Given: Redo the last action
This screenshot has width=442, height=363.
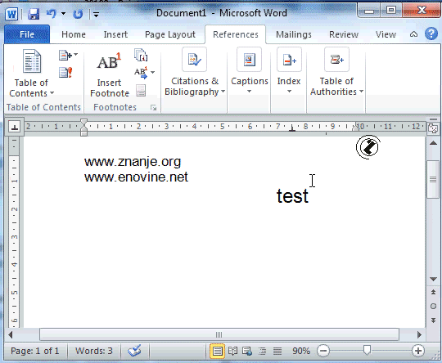Looking at the screenshot, I should coord(78,14).
